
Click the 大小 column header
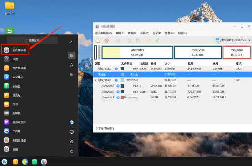(x=167, y=63)
